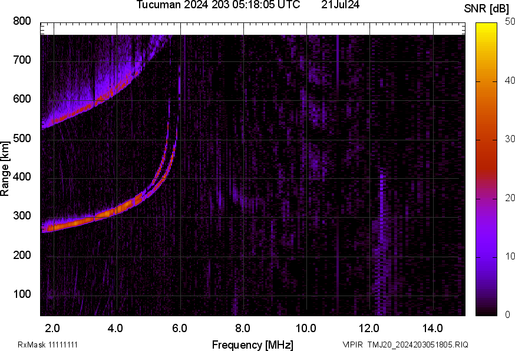The height and width of the screenshot is (351, 515).
Task: Click the frequency axis tick '6.0'
Action: pyautogui.click(x=179, y=329)
